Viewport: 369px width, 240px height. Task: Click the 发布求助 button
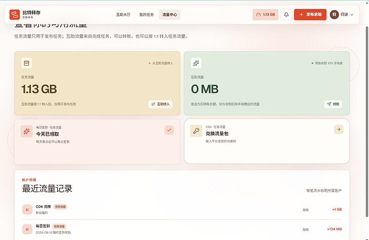point(310,14)
